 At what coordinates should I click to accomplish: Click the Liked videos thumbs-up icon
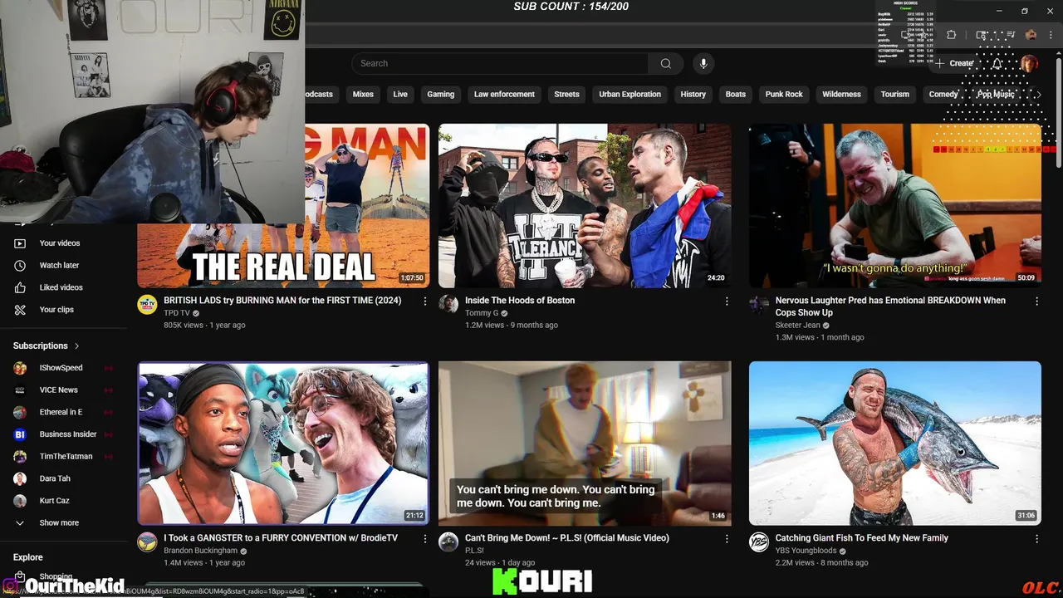pos(21,287)
